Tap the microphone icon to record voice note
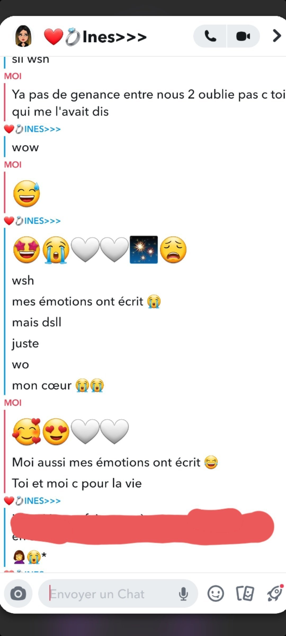Screen dimensions: 286x636 [x=183, y=594]
